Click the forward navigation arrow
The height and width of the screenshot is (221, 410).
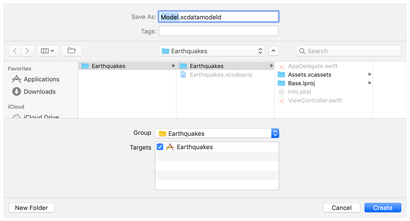27,51
